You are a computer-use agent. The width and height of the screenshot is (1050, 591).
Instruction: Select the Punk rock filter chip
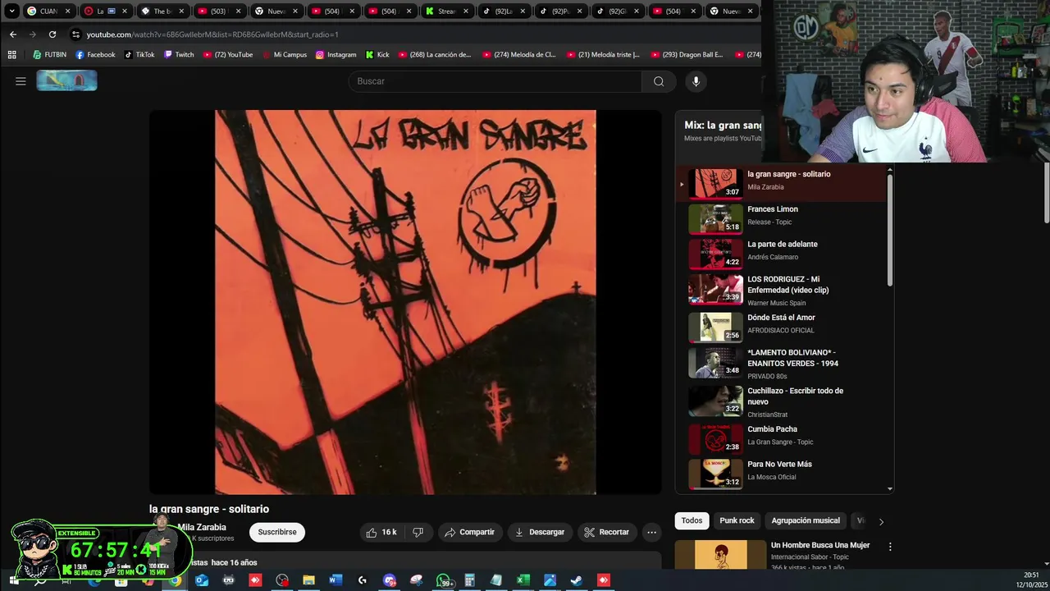[x=737, y=520]
